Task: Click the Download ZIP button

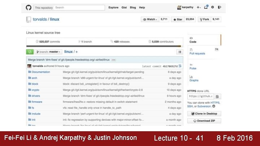Action: point(204,121)
